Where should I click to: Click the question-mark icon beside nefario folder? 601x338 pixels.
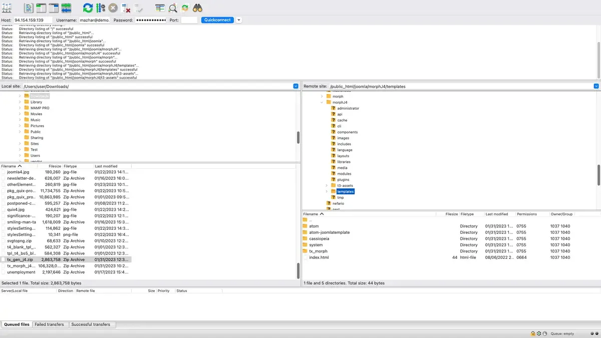pos(329,203)
